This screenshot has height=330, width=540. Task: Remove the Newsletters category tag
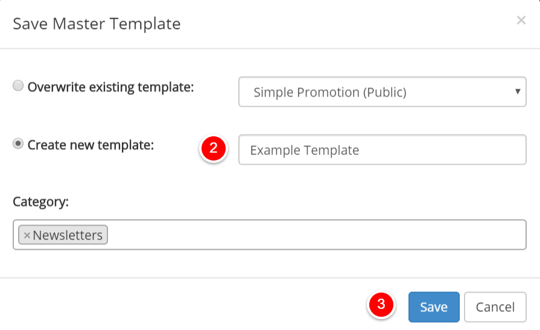pos(27,235)
